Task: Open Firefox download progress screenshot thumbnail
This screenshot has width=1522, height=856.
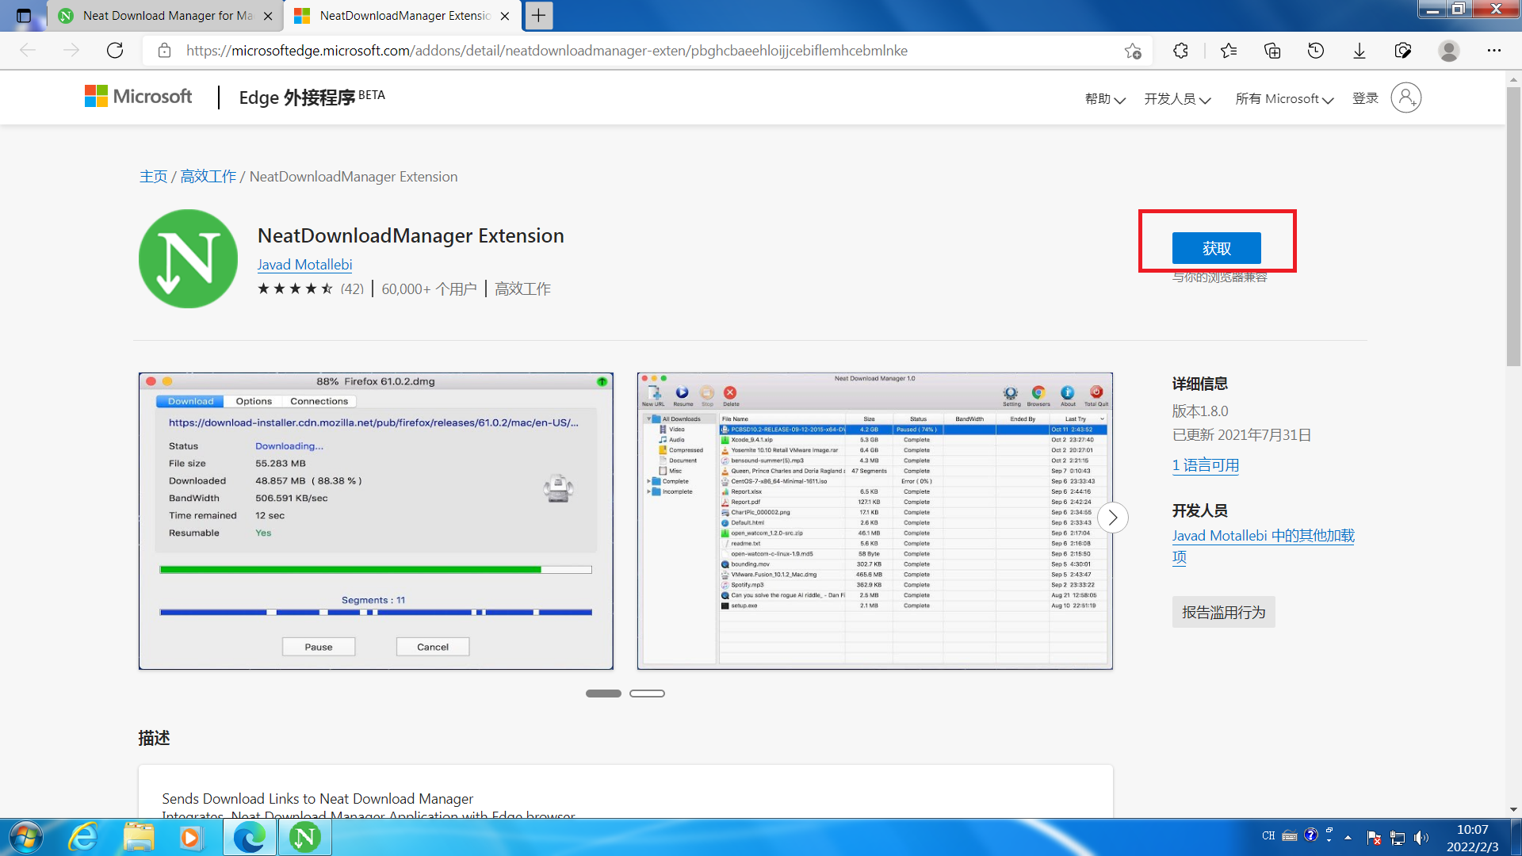Action: (376, 521)
